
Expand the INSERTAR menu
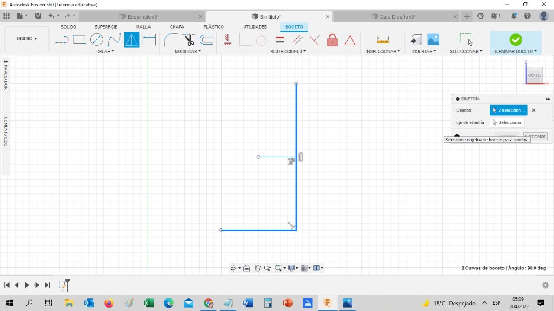424,51
